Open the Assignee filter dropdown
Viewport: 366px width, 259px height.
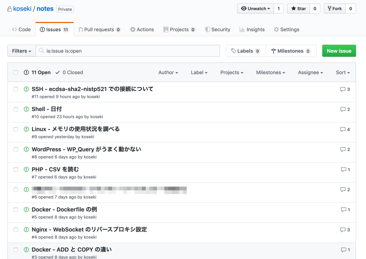coord(311,72)
